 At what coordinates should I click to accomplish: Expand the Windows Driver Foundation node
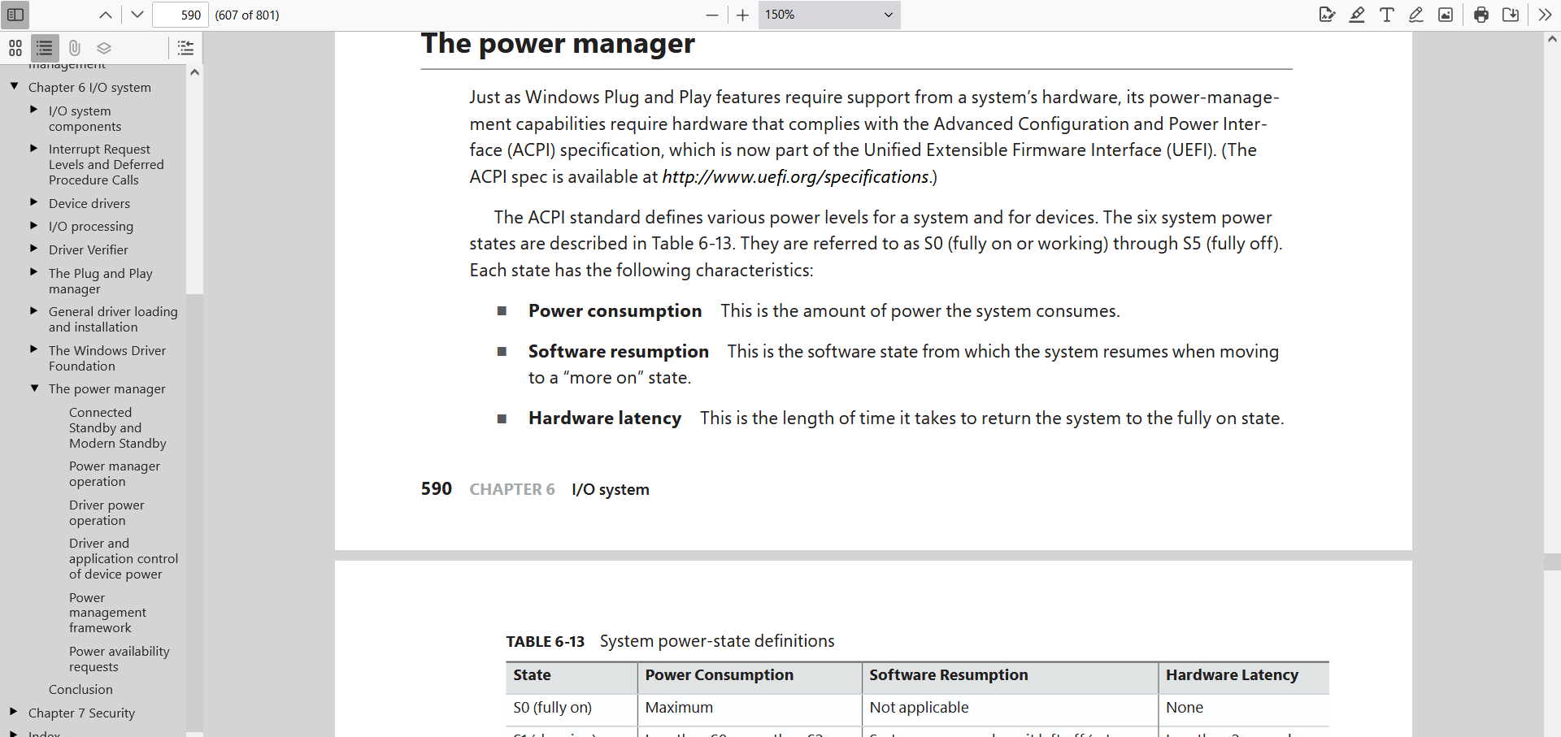point(34,349)
